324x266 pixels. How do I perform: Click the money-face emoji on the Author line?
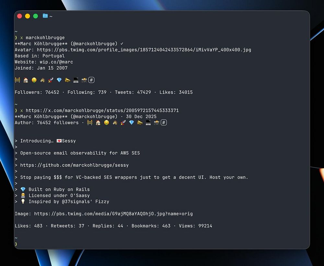[x=106, y=123]
